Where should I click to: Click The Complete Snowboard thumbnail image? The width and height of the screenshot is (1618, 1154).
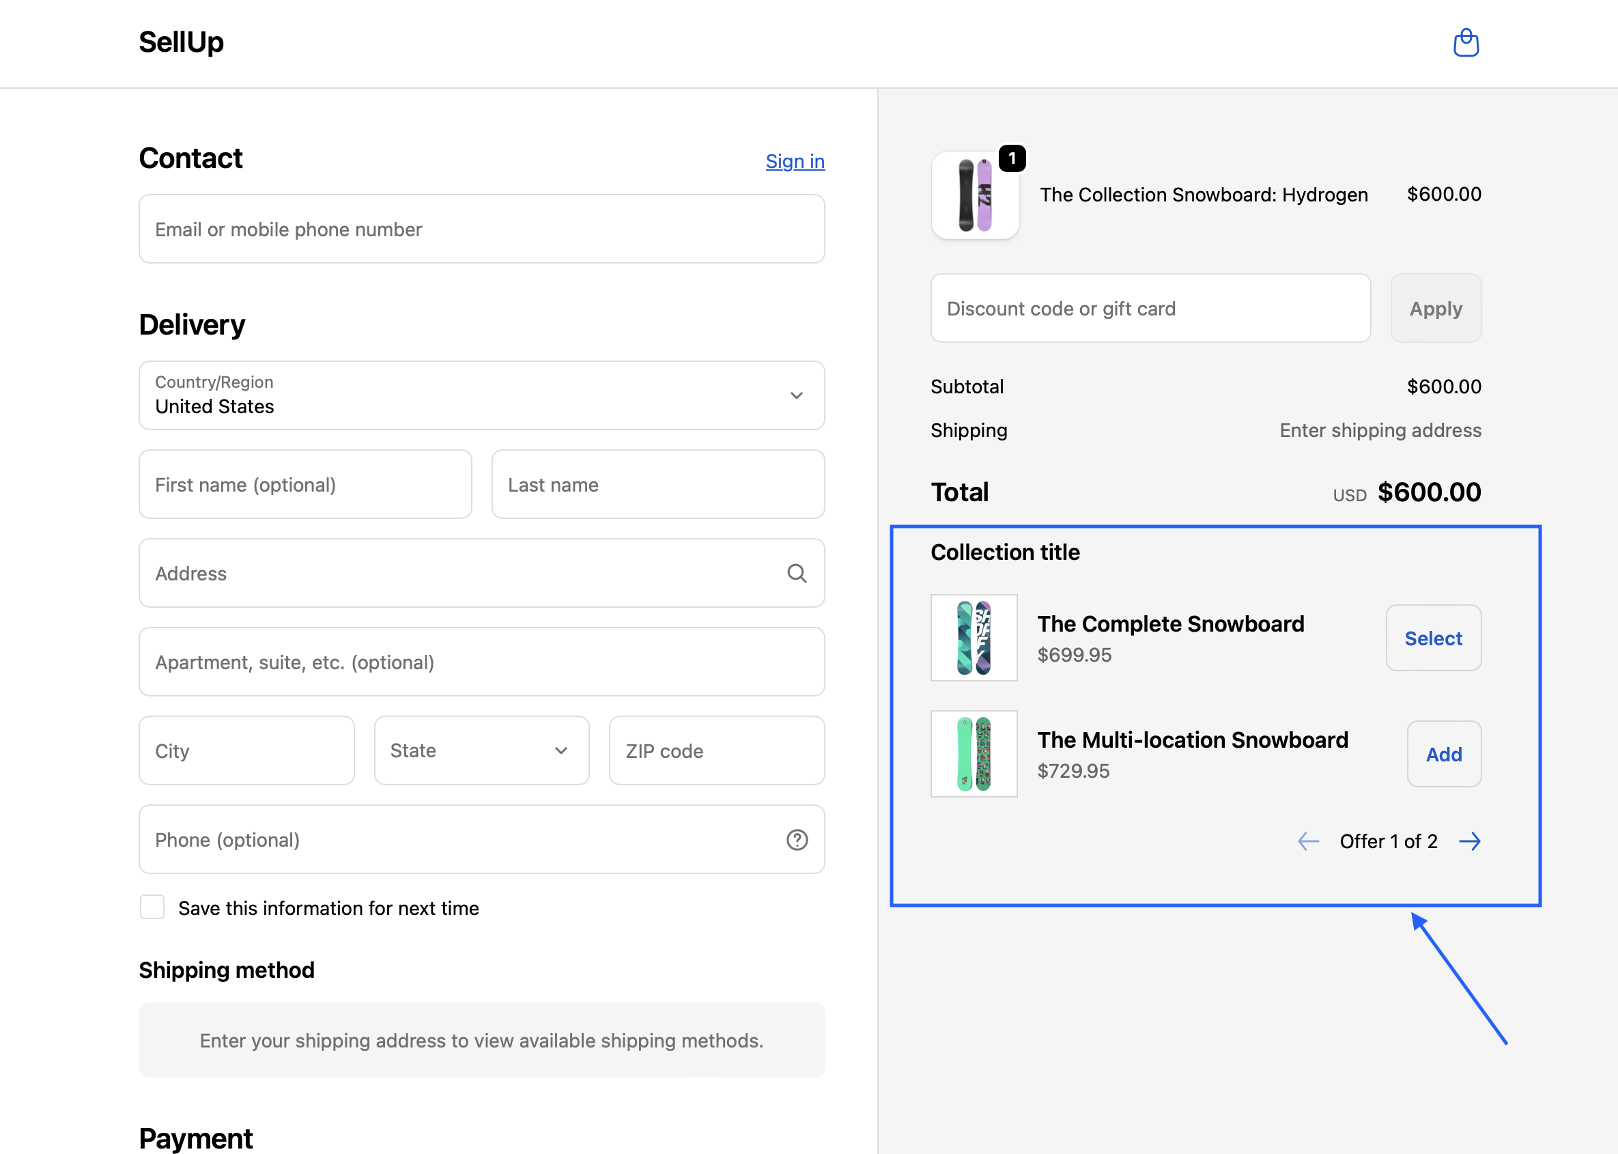coord(974,637)
